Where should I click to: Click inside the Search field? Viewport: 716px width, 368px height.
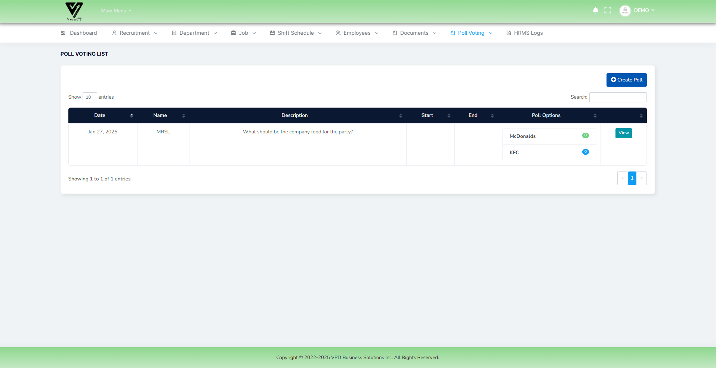(x=617, y=97)
